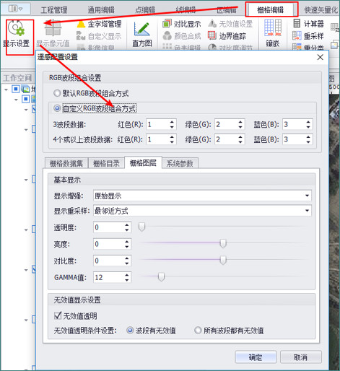Click the 透明度 value input field

point(112,227)
